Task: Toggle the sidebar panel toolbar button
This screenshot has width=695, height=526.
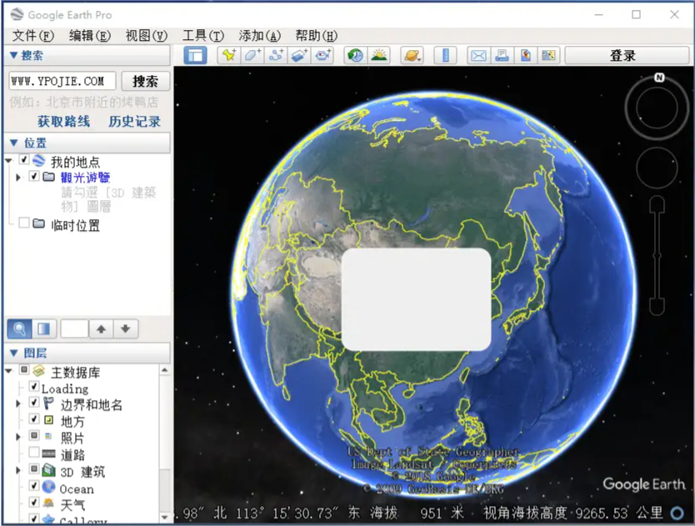Action: pos(196,56)
